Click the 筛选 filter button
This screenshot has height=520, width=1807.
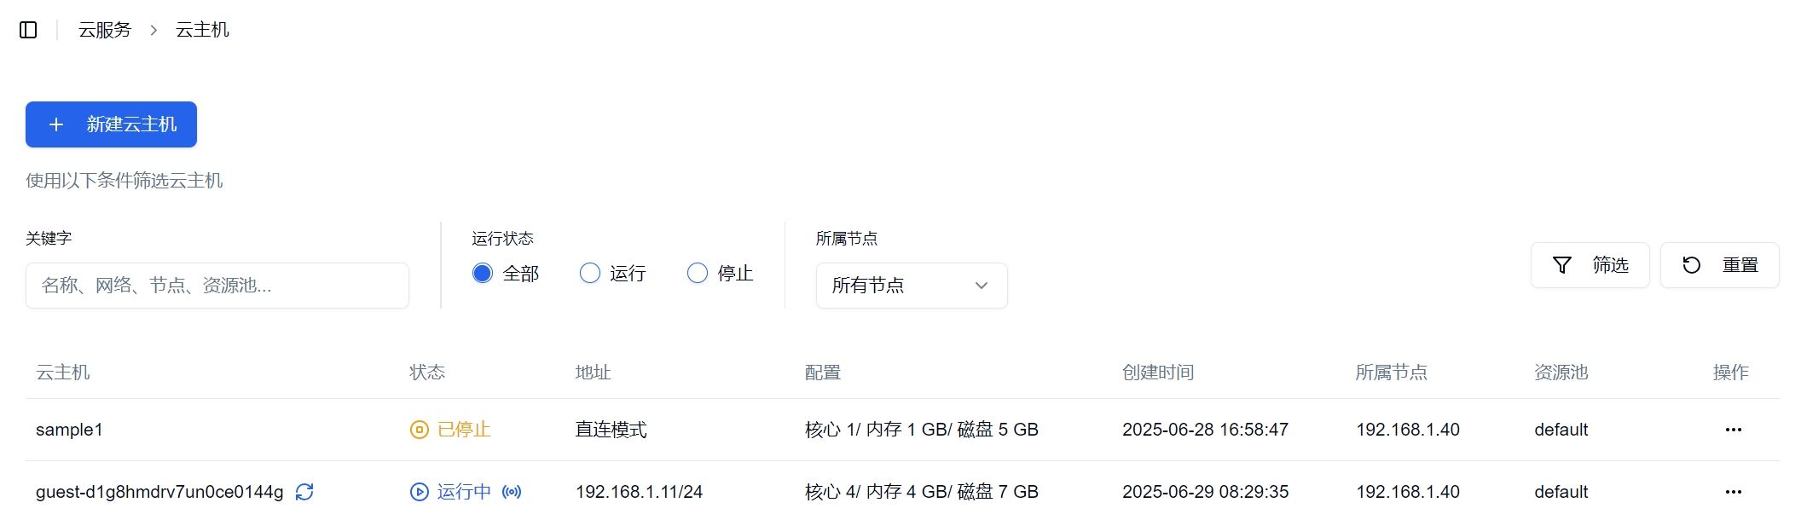pos(1590,265)
